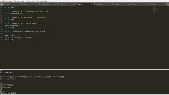Close the toppings.py tab
The height and width of the screenshot is (95, 169).
(x=110, y=4)
